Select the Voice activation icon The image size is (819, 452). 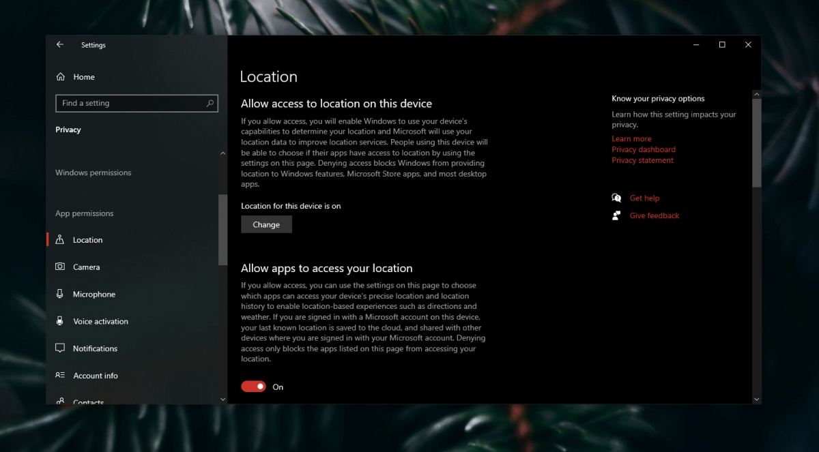(x=60, y=321)
